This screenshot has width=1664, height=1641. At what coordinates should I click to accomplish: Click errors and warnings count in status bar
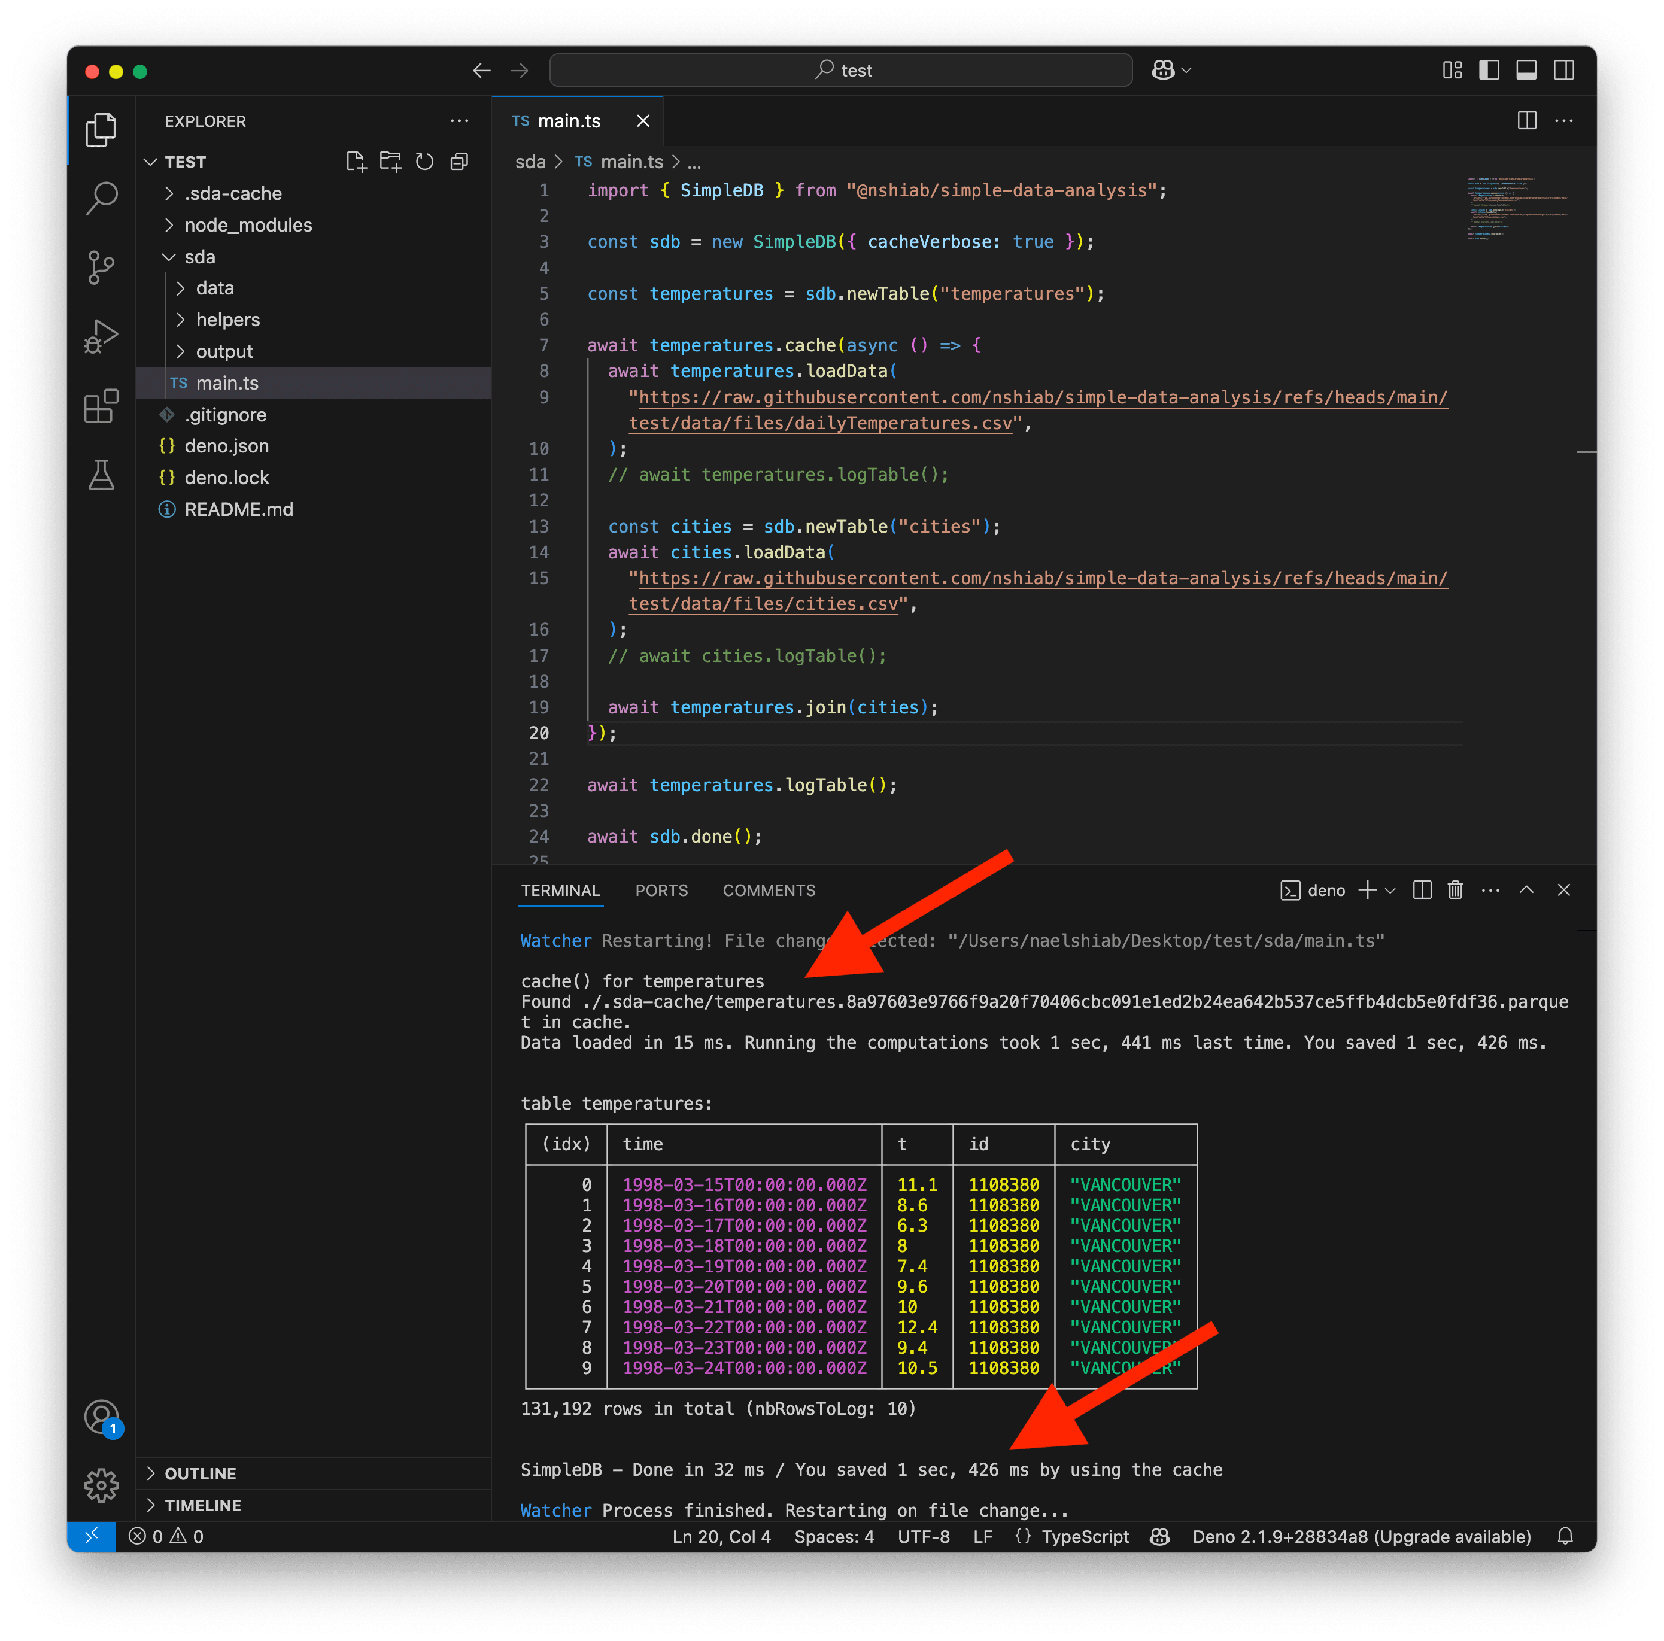pos(166,1537)
